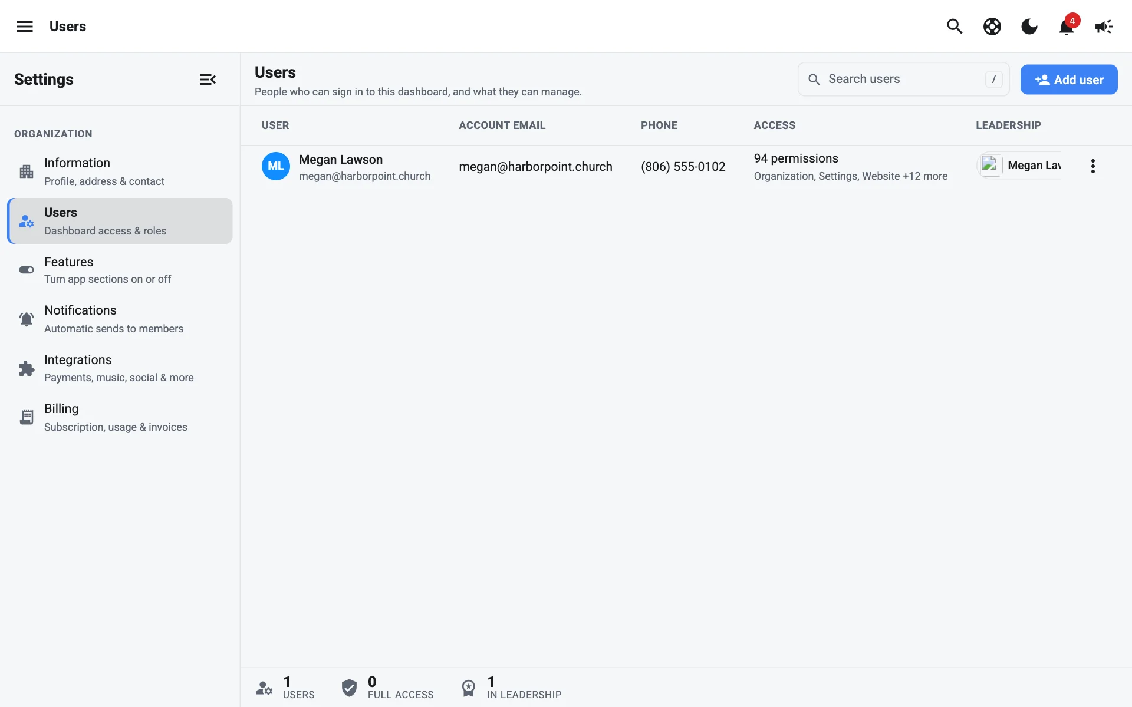
Task: Click phone number (806) 555-0102
Action: [683, 167]
